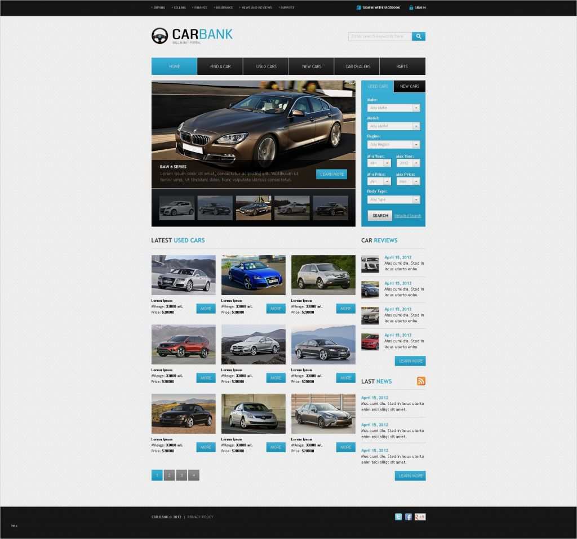Open the Any Make dropdown

click(x=393, y=108)
